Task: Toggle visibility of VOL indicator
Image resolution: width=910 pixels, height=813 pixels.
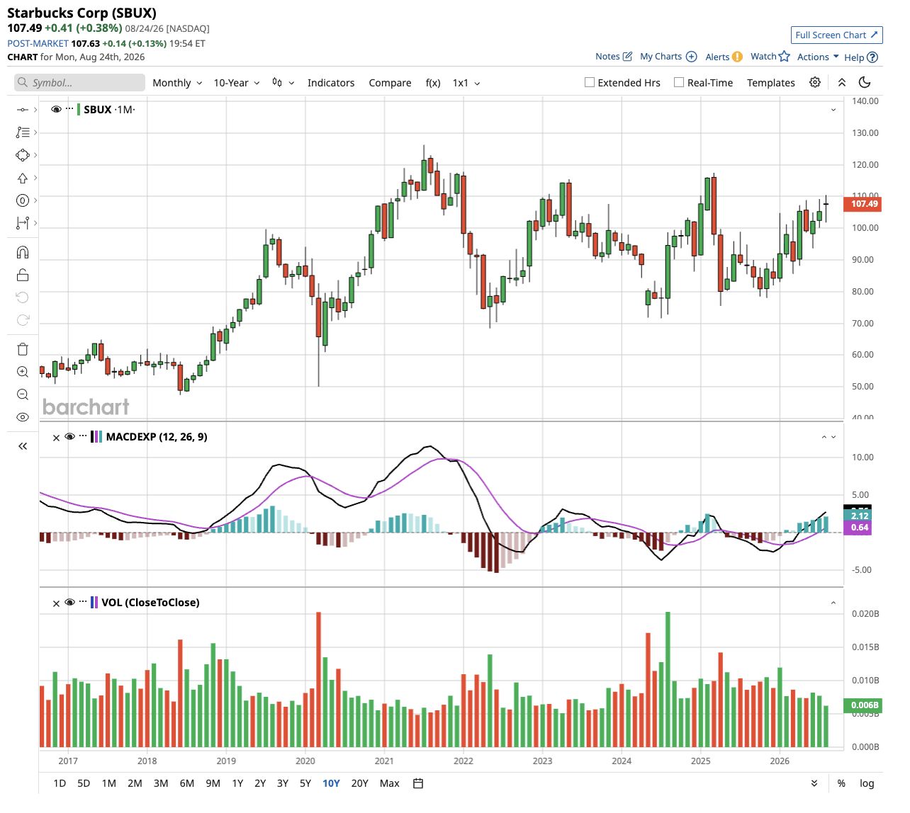Action: (69, 603)
